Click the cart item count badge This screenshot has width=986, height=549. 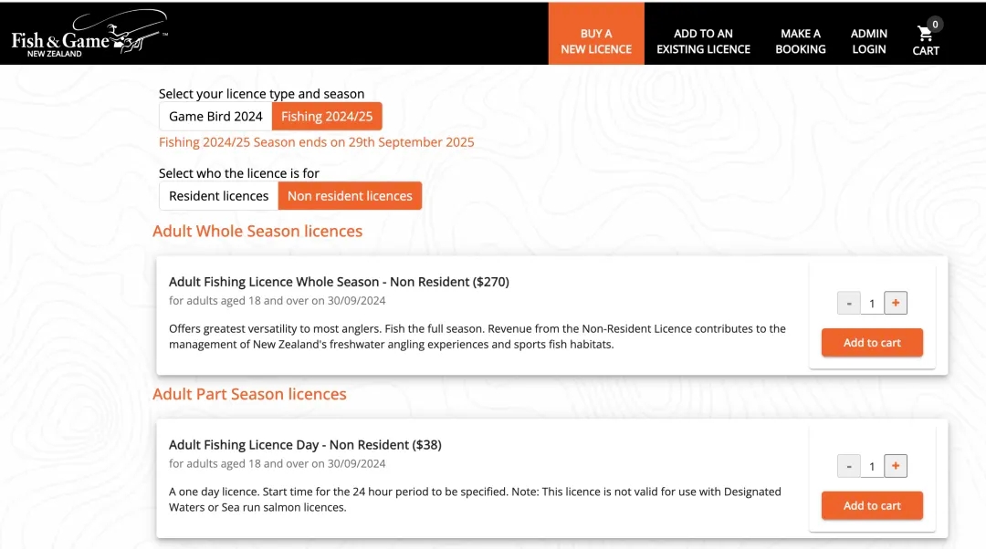coord(935,25)
